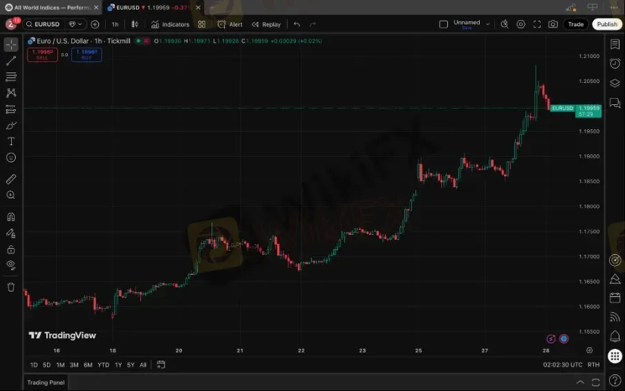Set the date range to 1D

click(x=34, y=365)
